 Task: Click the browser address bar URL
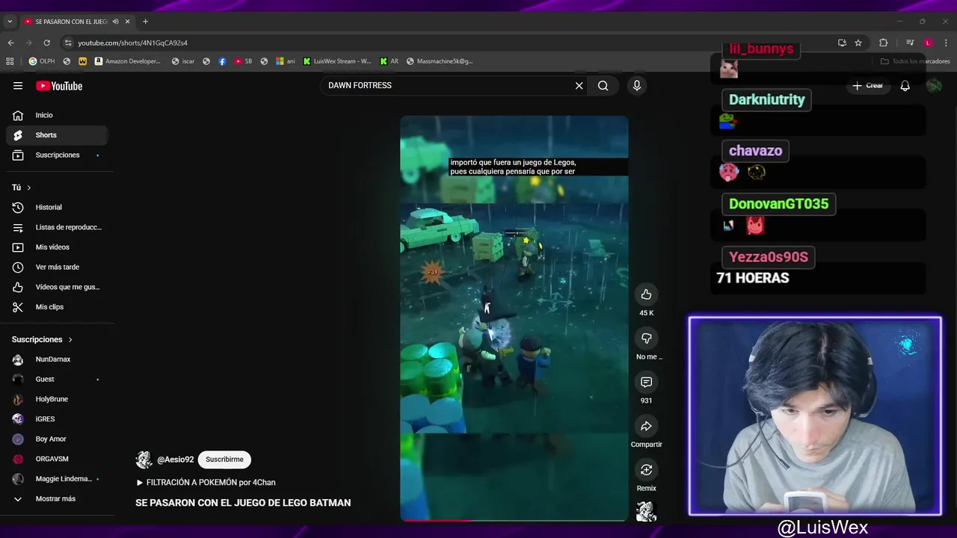[132, 43]
